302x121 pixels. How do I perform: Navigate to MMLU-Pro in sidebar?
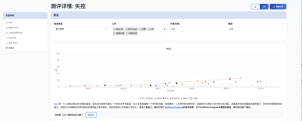click(13, 27)
